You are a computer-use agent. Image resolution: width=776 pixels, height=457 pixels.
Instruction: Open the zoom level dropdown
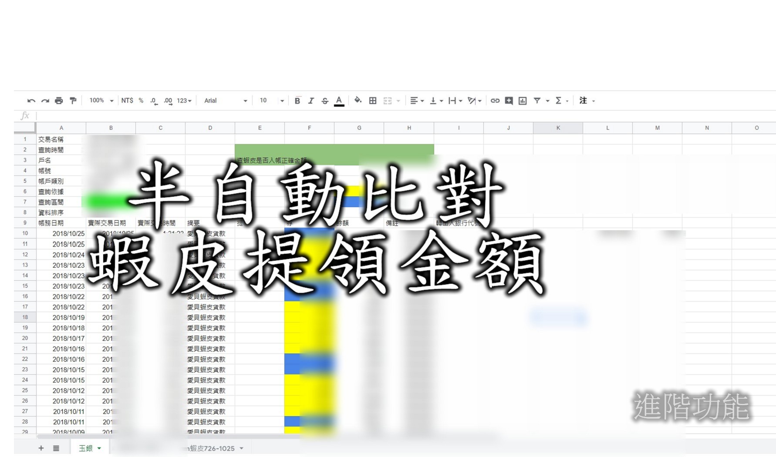click(x=100, y=100)
